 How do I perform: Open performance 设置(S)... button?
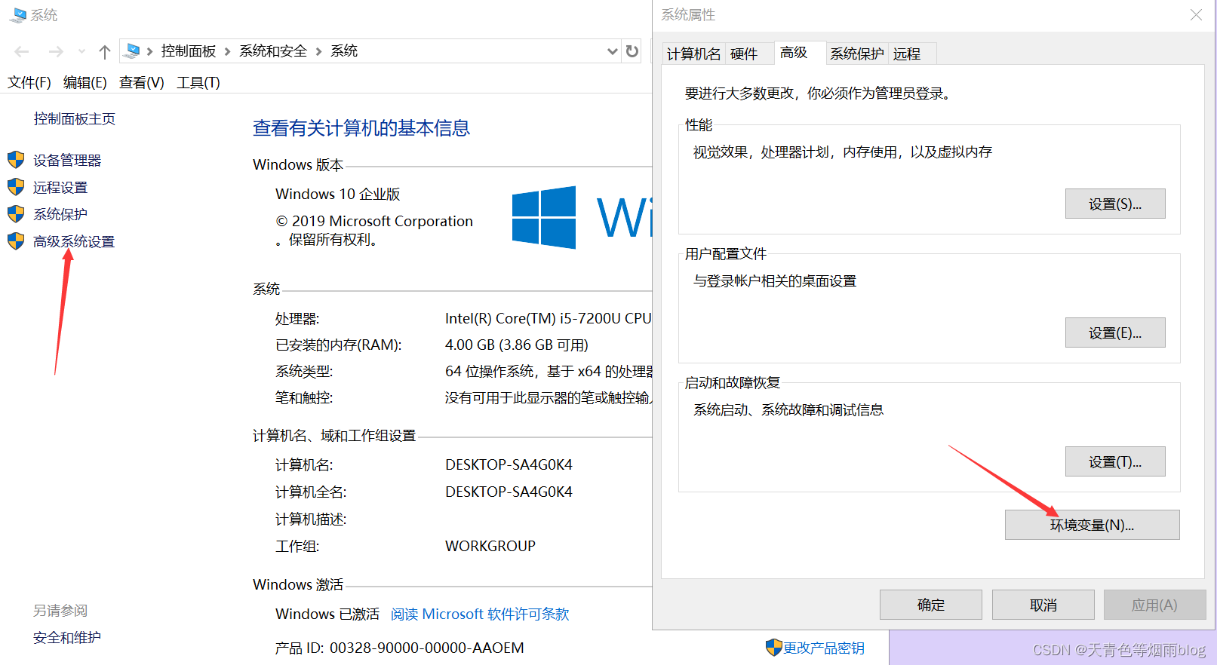coord(1115,204)
